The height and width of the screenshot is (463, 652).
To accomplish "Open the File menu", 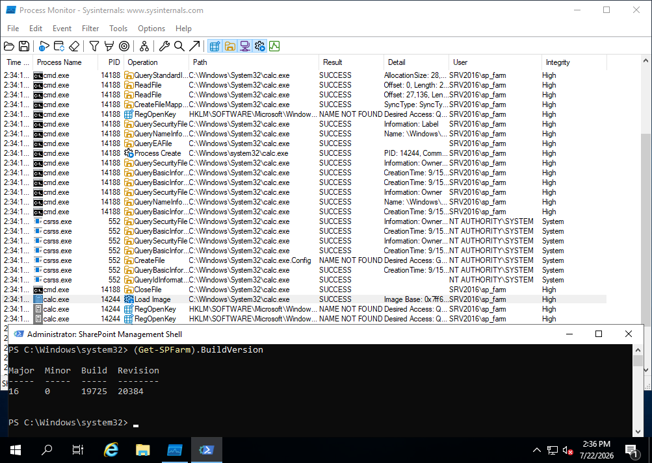I will tap(13, 28).
